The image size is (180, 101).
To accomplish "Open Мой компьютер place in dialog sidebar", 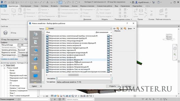I will coord(35,52).
